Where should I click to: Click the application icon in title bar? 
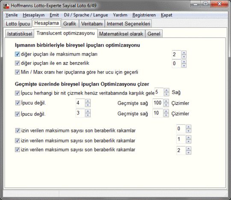[6, 6]
